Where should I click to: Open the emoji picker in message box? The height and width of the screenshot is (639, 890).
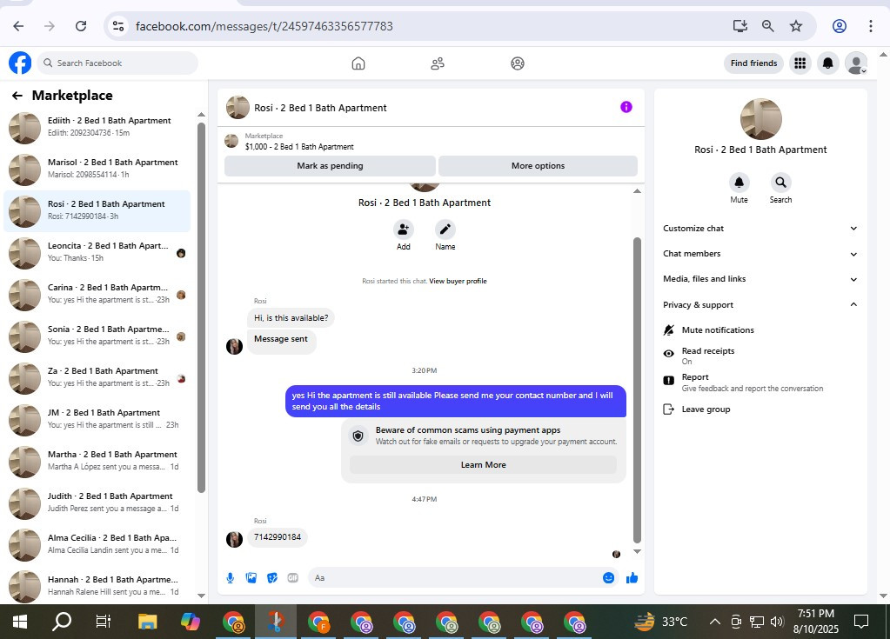pyautogui.click(x=608, y=578)
